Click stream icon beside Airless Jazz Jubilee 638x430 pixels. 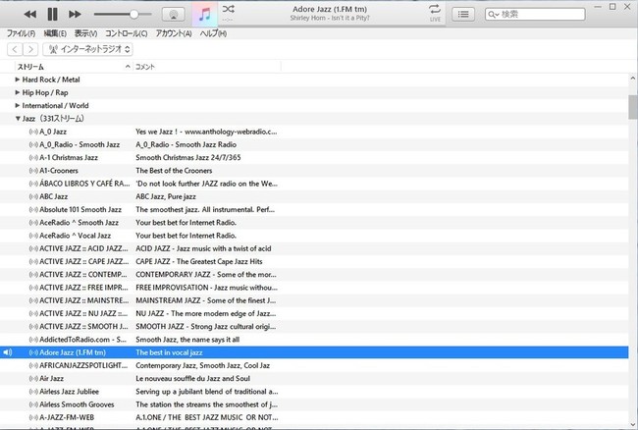coord(33,392)
